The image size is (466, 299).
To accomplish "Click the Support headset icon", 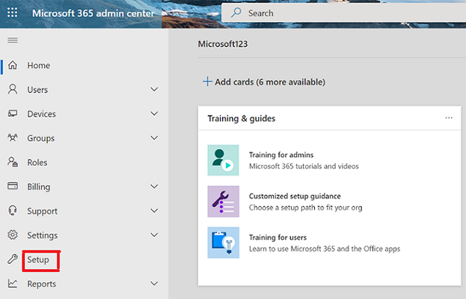I will 13,211.
